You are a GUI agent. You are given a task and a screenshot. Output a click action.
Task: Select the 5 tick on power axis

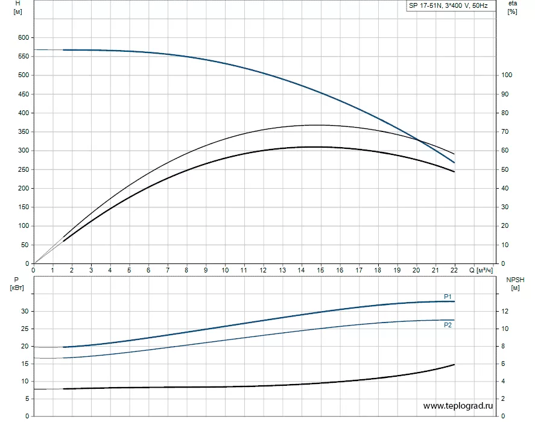pyautogui.click(x=28, y=398)
